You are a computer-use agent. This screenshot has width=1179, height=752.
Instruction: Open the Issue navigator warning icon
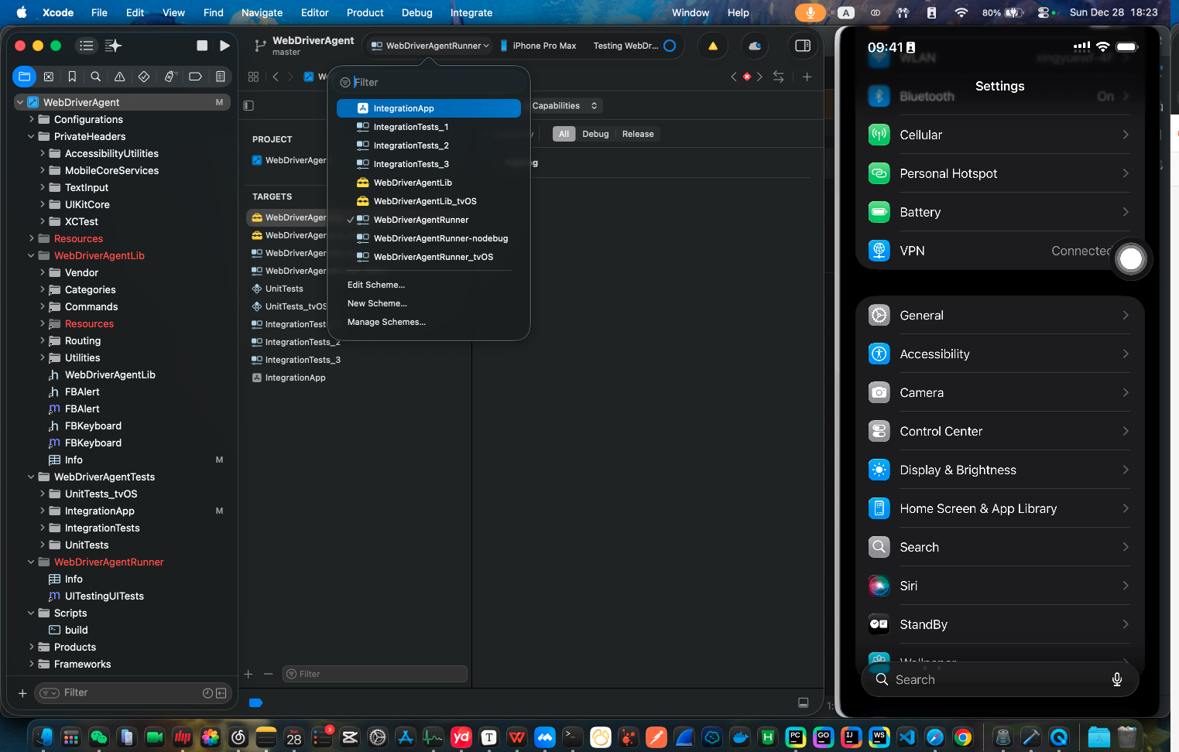(119, 77)
